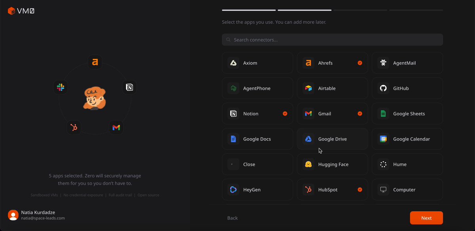Viewport: 475px width, 231px height.
Task: Select the Google Calendar icon
Action: click(x=383, y=139)
